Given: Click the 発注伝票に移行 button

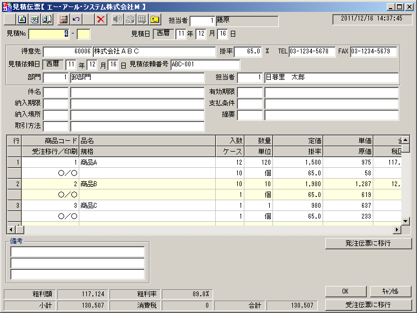Looking at the screenshot, I should click(368, 243).
